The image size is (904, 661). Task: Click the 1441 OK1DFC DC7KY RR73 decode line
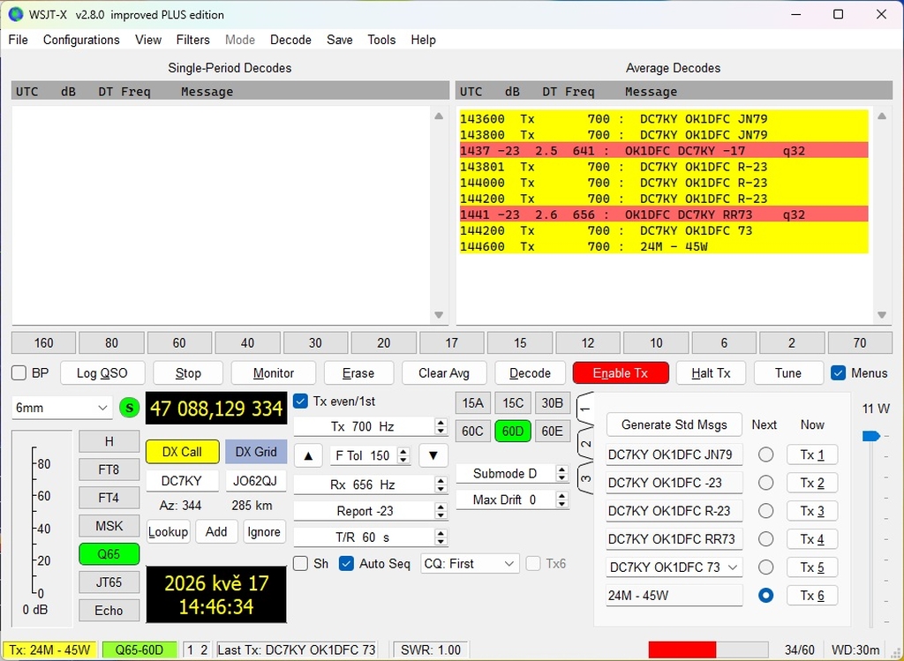[664, 214]
